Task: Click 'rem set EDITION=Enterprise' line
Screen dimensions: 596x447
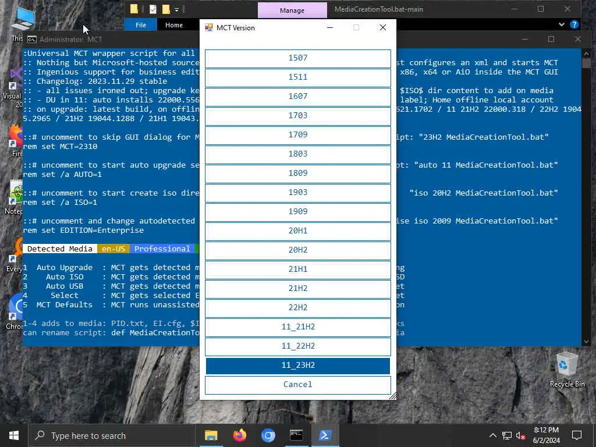Action: coord(83,230)
